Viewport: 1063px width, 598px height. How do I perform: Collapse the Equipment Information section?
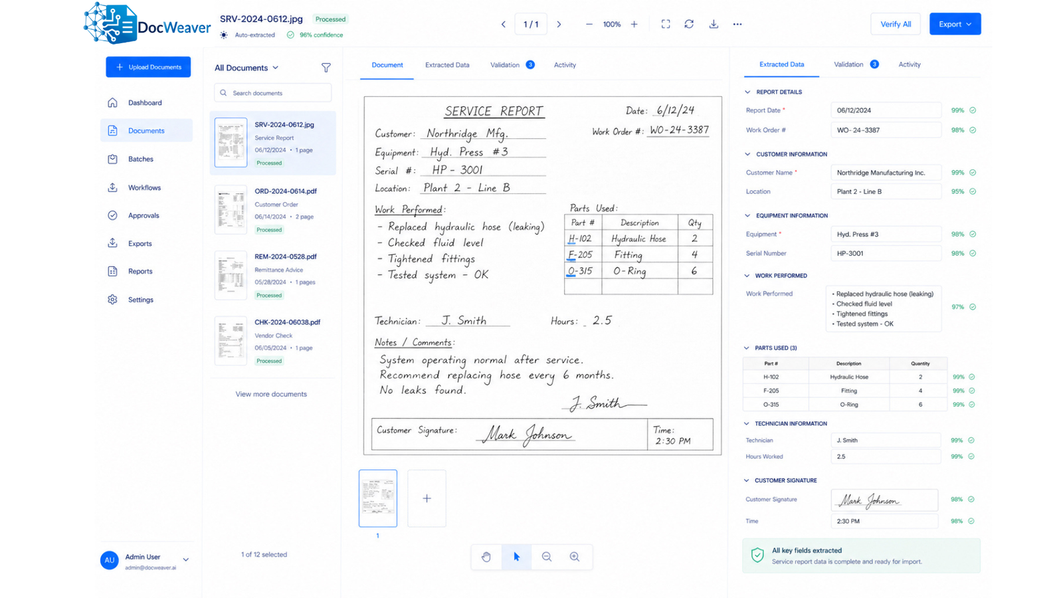747,216
